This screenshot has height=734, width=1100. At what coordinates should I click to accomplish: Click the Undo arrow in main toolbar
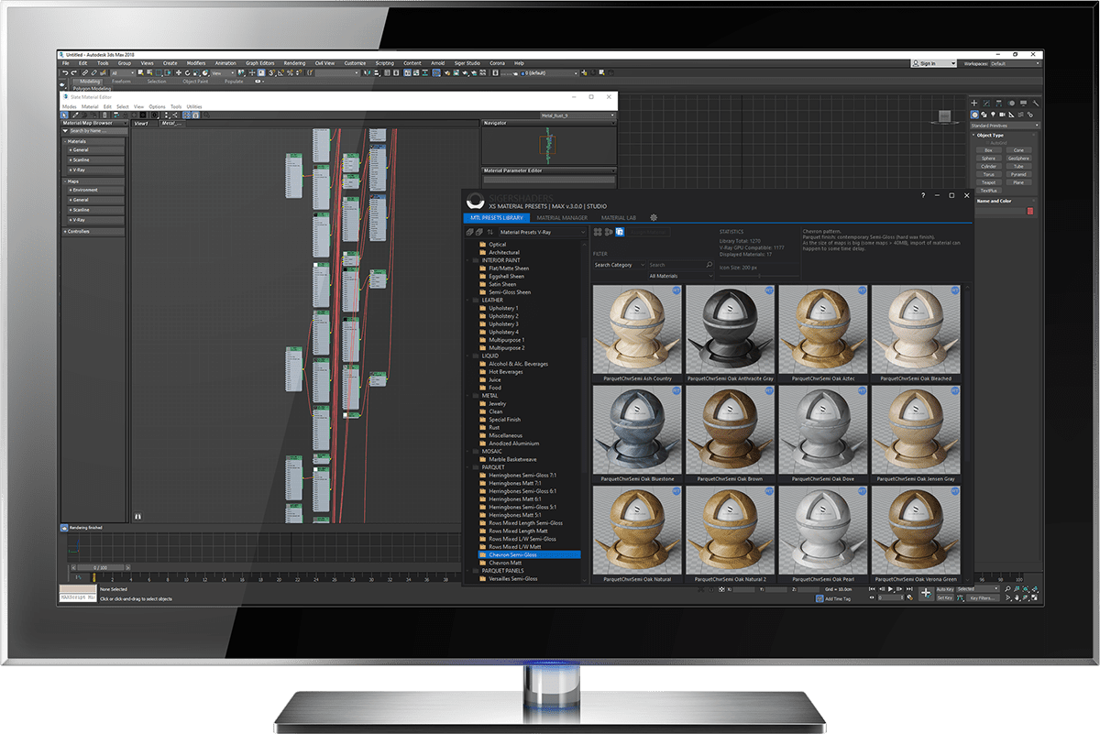coord(64,72)
